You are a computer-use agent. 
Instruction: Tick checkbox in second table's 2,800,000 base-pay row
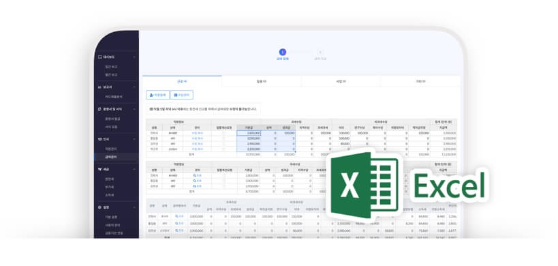[224, 175]
